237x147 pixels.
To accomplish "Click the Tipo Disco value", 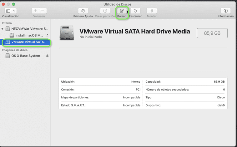I will (221, 97).
